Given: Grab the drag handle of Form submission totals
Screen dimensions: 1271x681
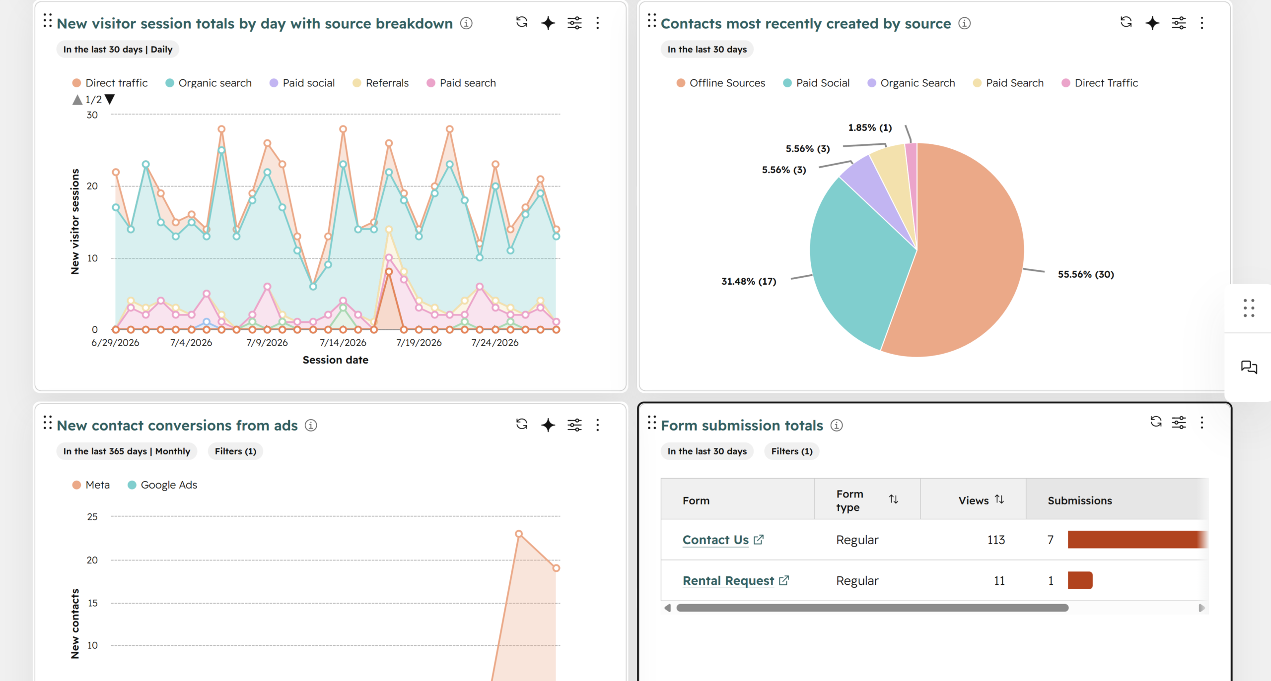Looking at the screenshot, I should (x=652, y=423).
